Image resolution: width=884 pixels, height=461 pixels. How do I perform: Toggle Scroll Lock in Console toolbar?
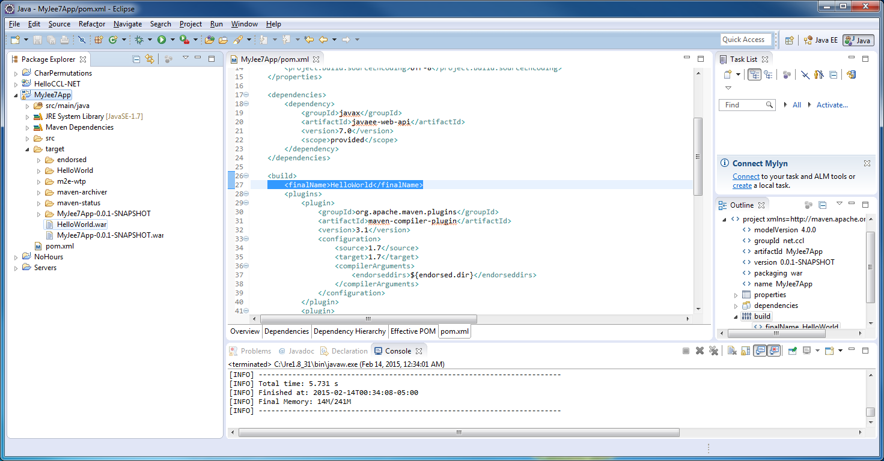tap(746, 351)
